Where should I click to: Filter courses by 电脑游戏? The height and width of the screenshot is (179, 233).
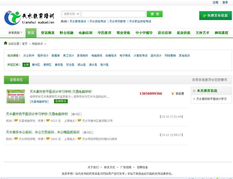tap(97, 56)
